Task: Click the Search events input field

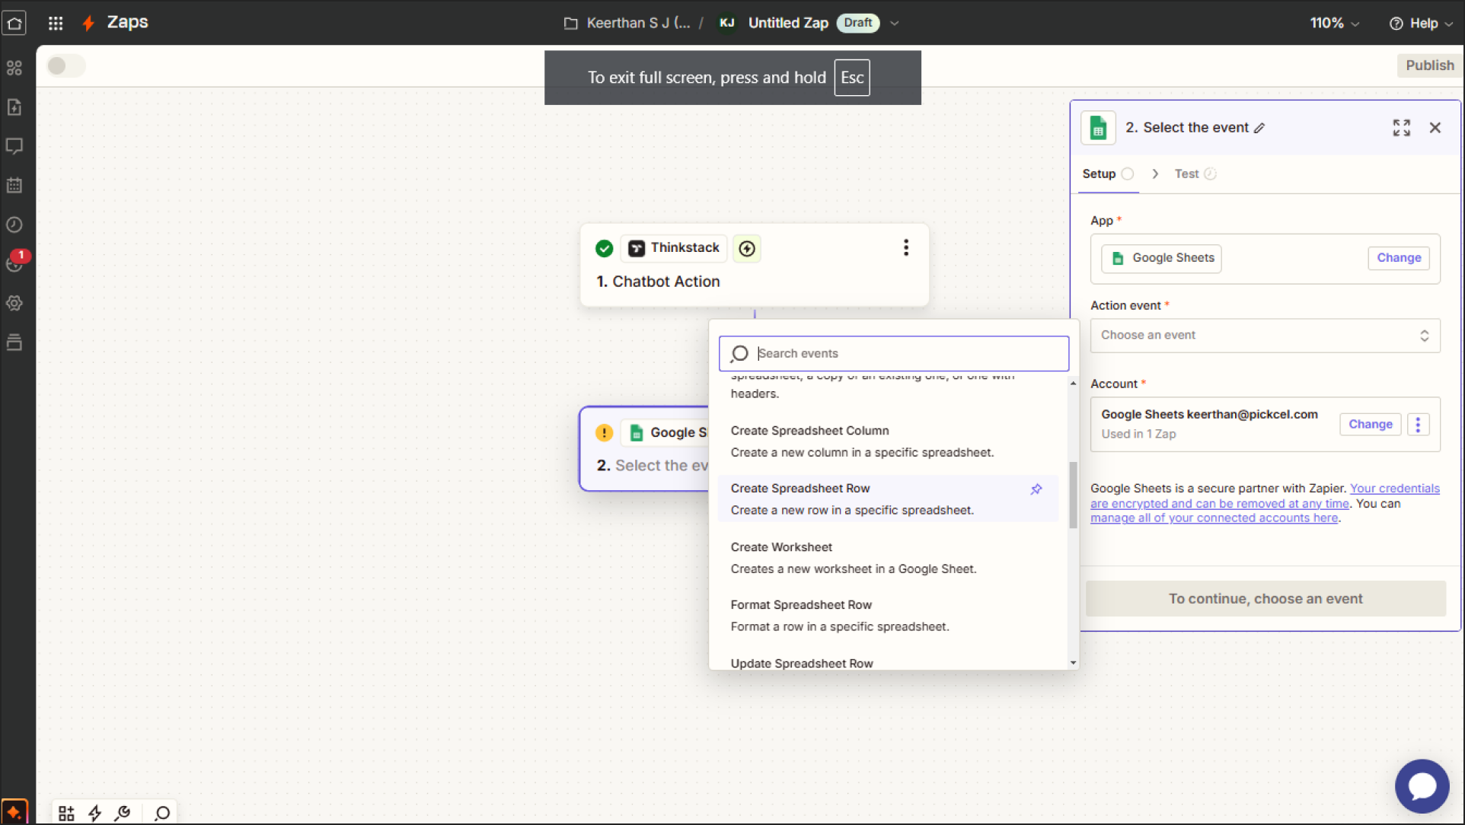Action: [x=894, y=354]
